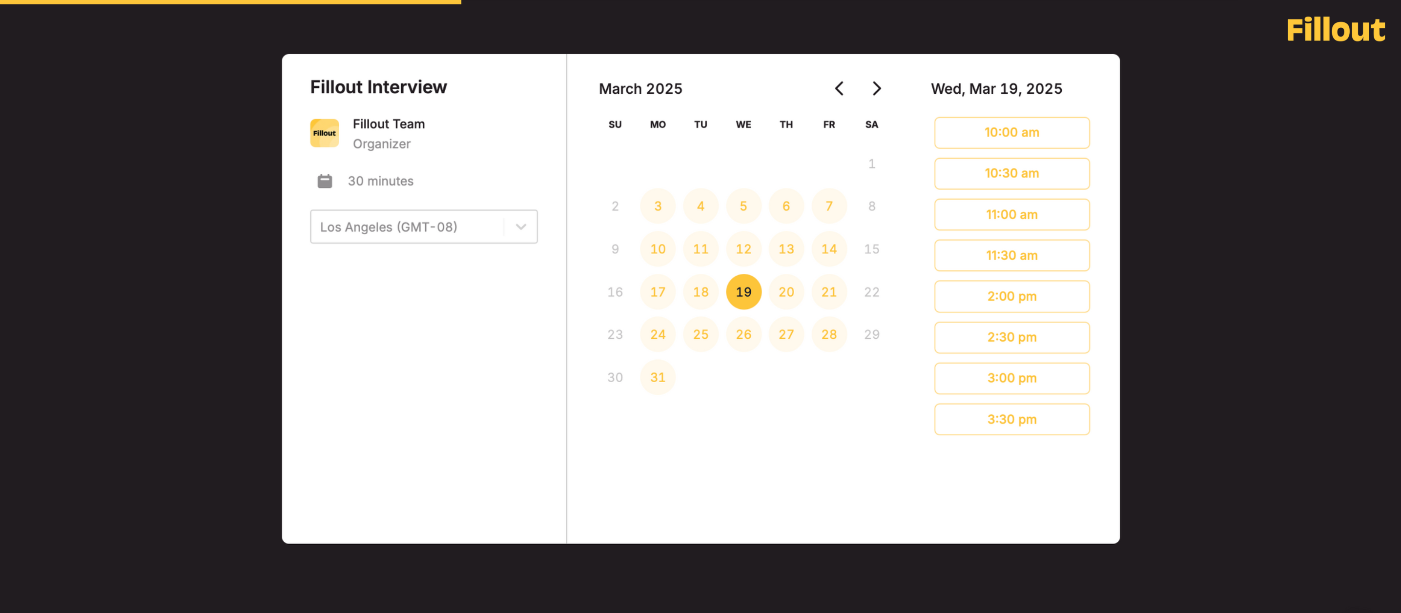The image size is (1401, 613).
Task: Choose March 13 on the calendar
Action: (786, 249)
